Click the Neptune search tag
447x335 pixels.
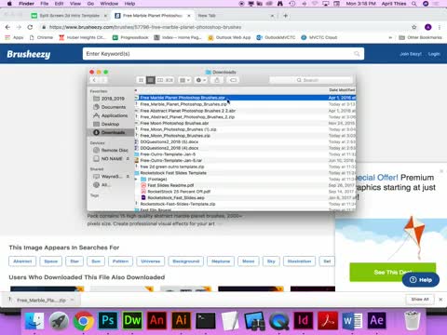(221, 261)
